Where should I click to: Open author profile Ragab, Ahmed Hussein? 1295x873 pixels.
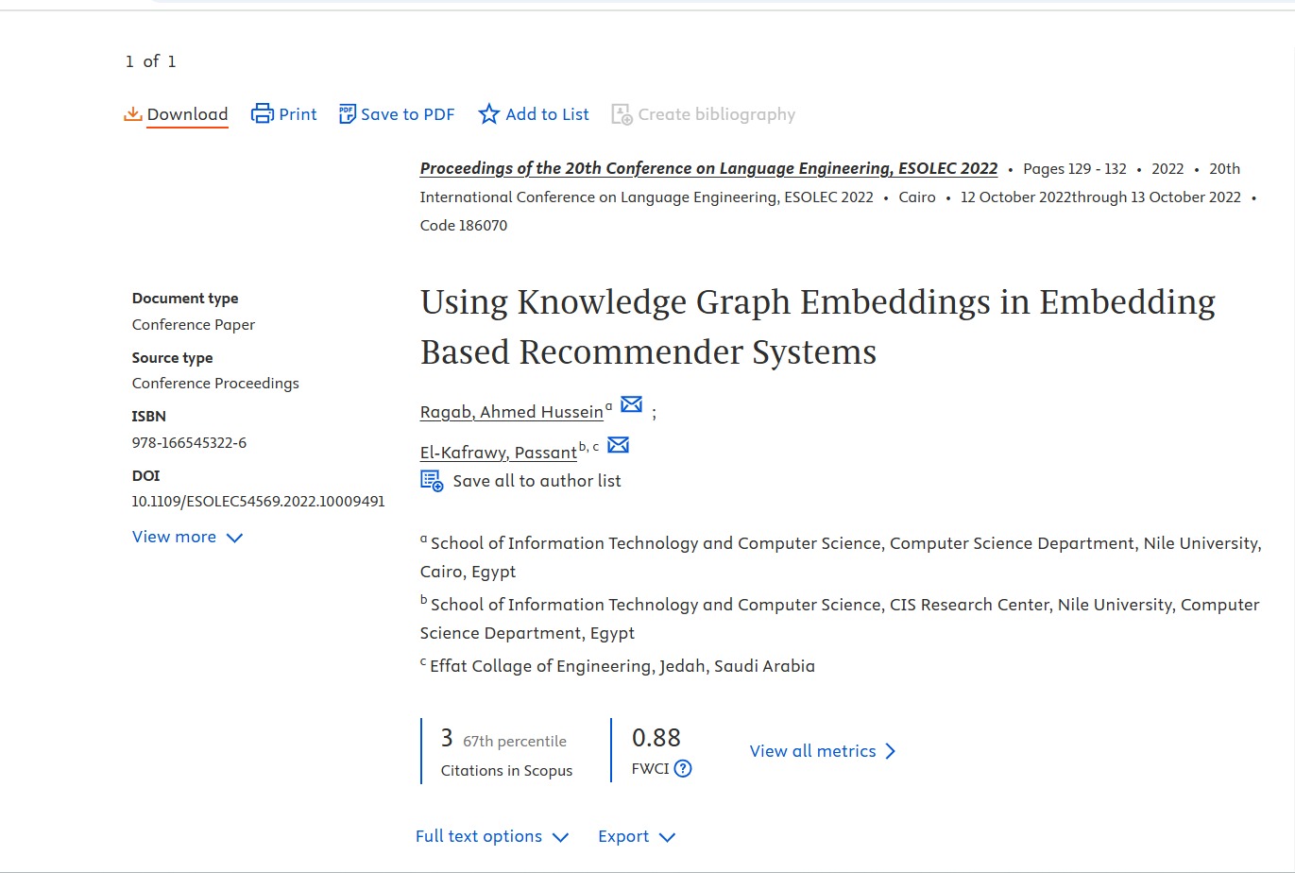point(511,412)
